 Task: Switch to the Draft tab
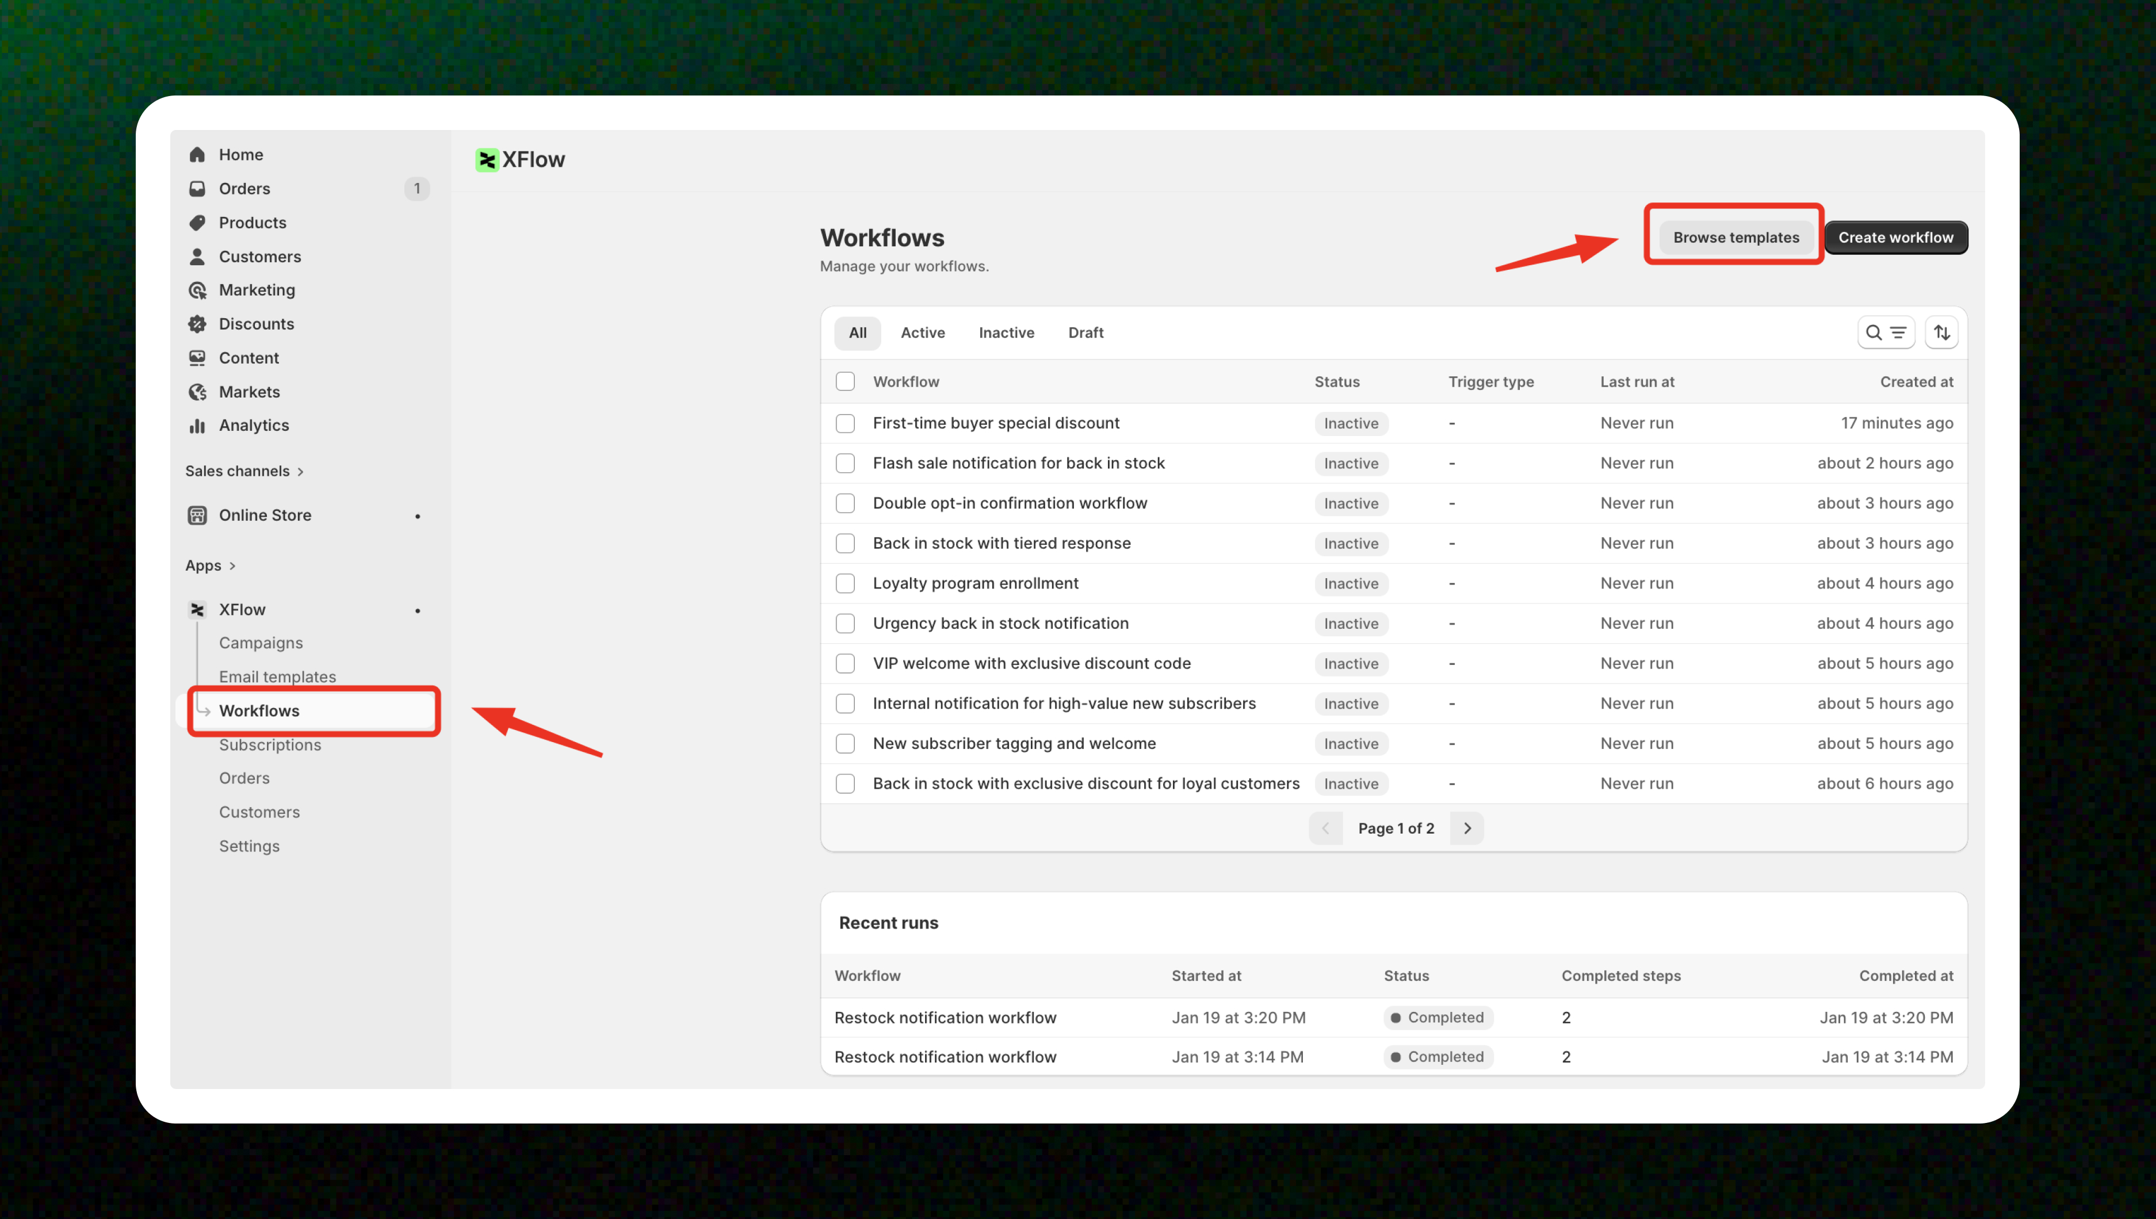click(x=1085, y=333)
